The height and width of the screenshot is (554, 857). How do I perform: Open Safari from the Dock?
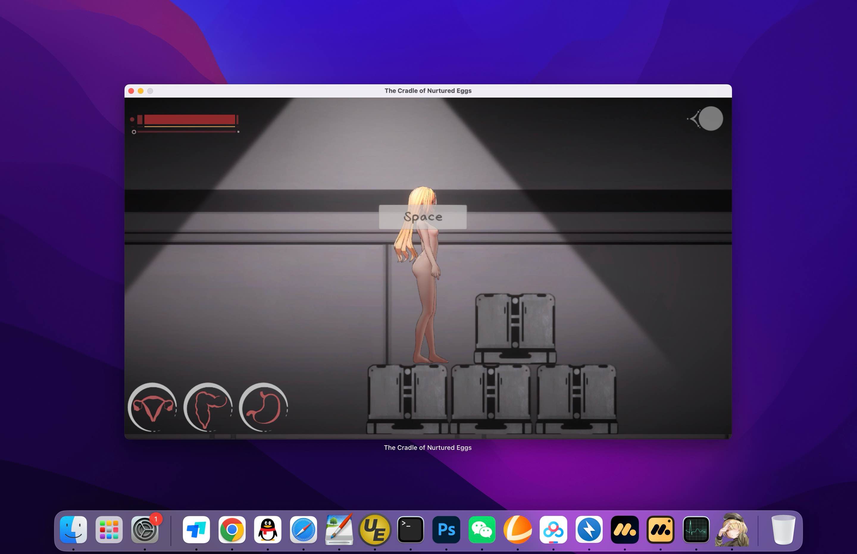point(304,530)
